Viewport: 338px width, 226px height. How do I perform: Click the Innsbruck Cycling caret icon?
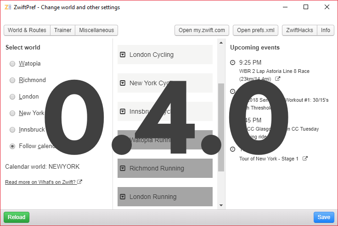point(123,111)
